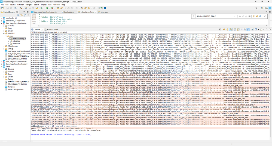272x146 pixels.
Task: Select STM32F446RETX_FLASH.ld under dual_stage_lock_bootloader
Action: (19, 56)
